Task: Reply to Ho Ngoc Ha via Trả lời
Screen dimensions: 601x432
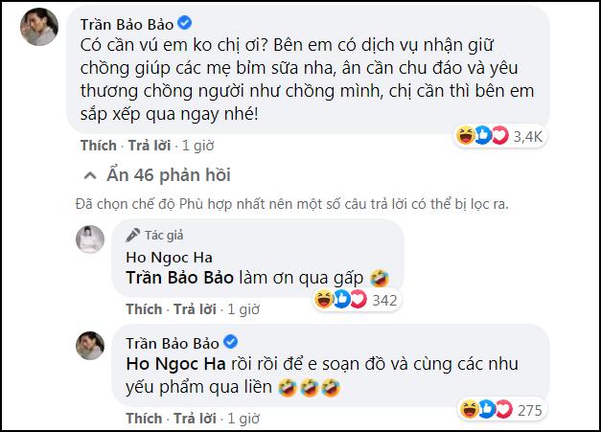Action: [194, 309]
